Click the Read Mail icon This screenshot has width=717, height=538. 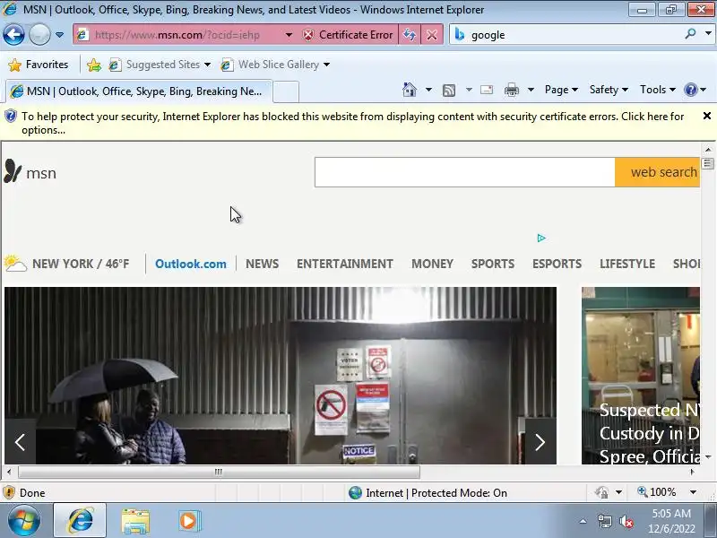point(487,90)
